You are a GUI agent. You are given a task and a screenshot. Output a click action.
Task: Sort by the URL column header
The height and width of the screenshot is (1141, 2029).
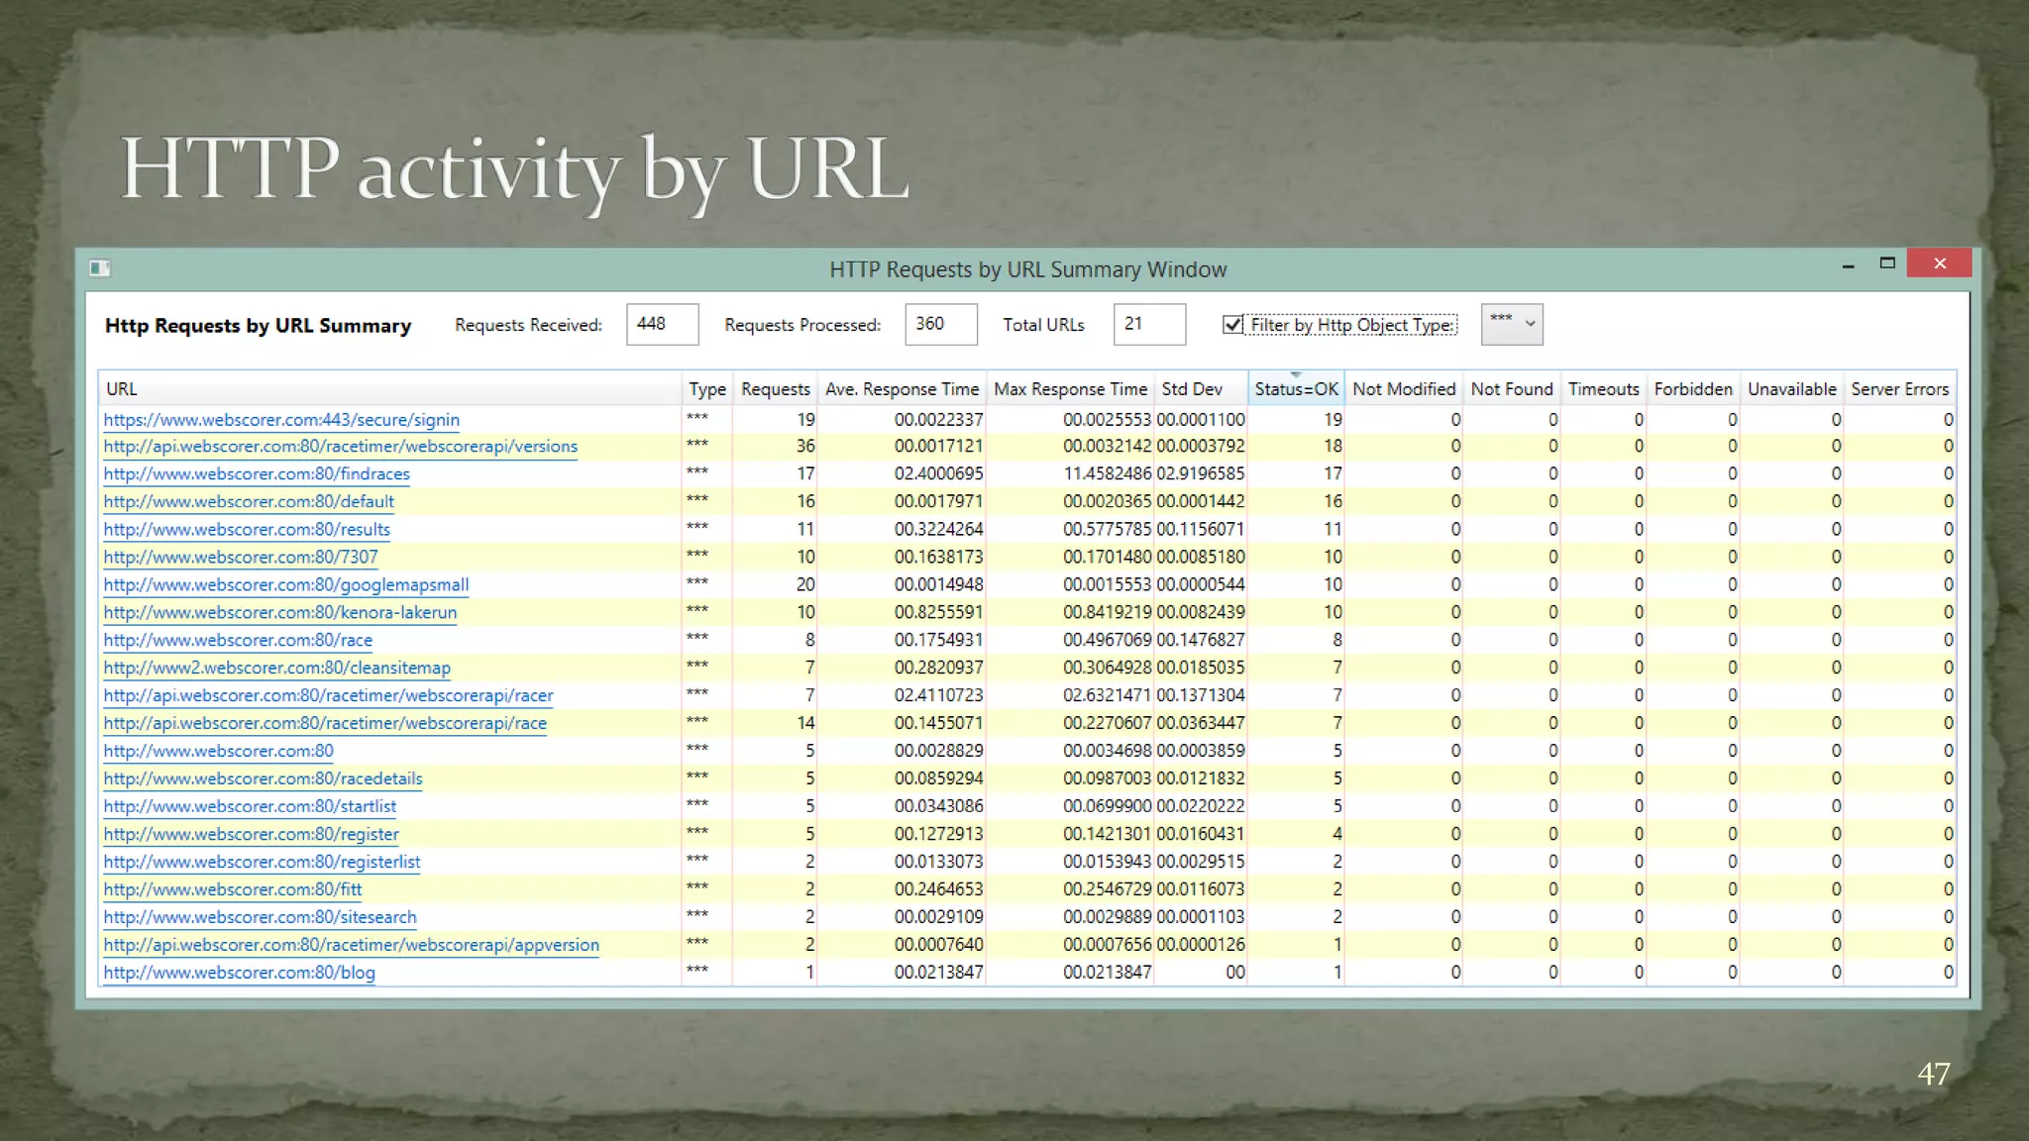point(122,389)
